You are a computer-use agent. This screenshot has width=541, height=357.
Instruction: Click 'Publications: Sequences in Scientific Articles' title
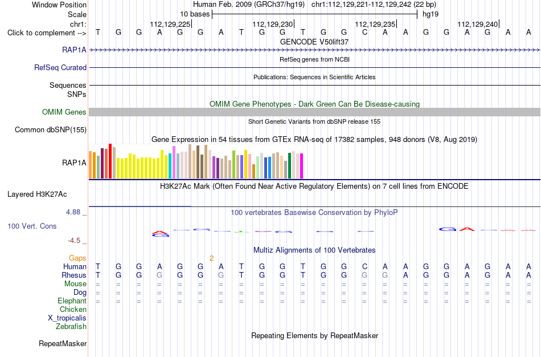pos(314,77)
